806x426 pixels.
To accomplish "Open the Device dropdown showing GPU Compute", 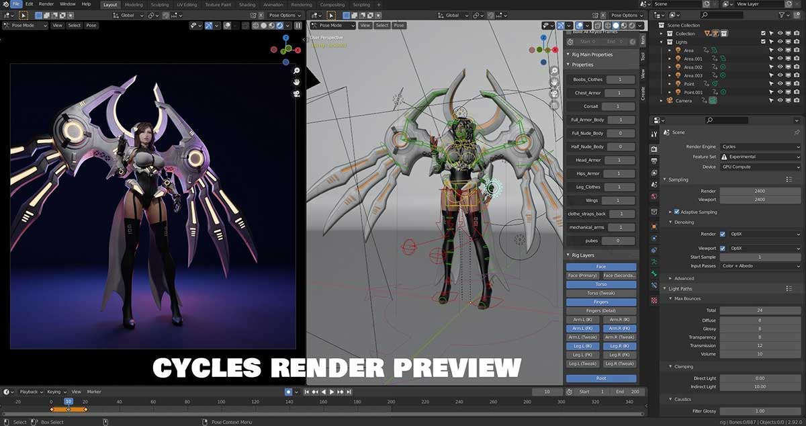I will [x=759, y=167].
